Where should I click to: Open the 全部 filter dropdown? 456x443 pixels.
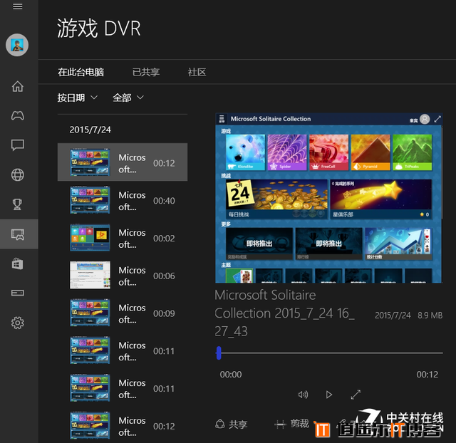pyautogui.click(x=128, y=98)
